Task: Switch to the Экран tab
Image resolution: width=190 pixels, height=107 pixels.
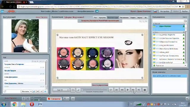Action: tap(140, 18)
